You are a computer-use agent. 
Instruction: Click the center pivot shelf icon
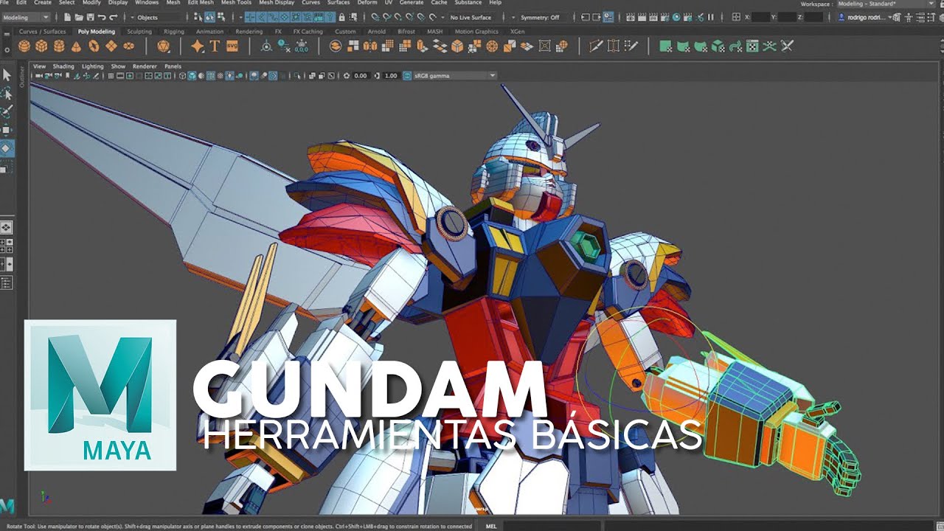click(266, 46)
